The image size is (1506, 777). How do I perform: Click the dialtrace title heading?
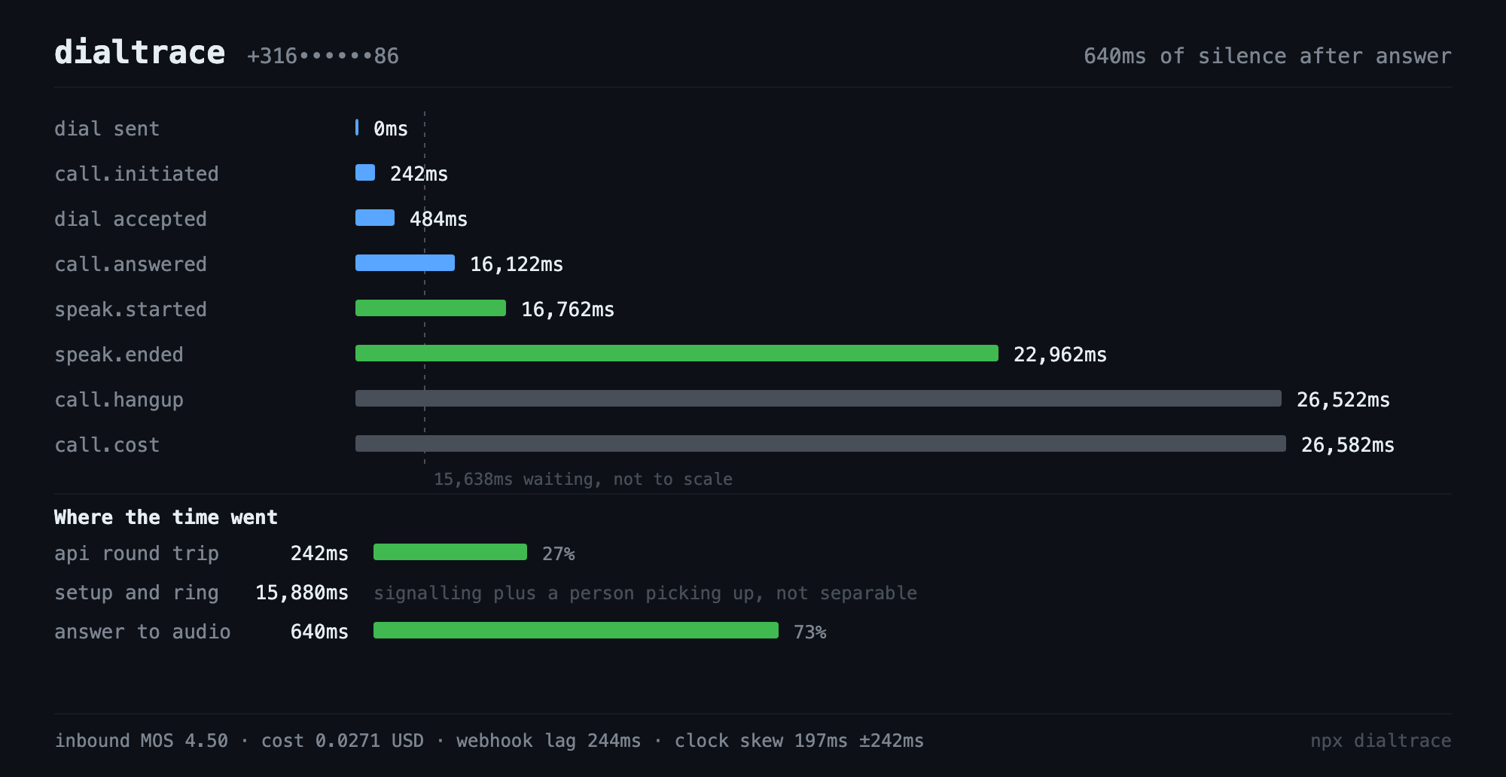pos(139,53)
